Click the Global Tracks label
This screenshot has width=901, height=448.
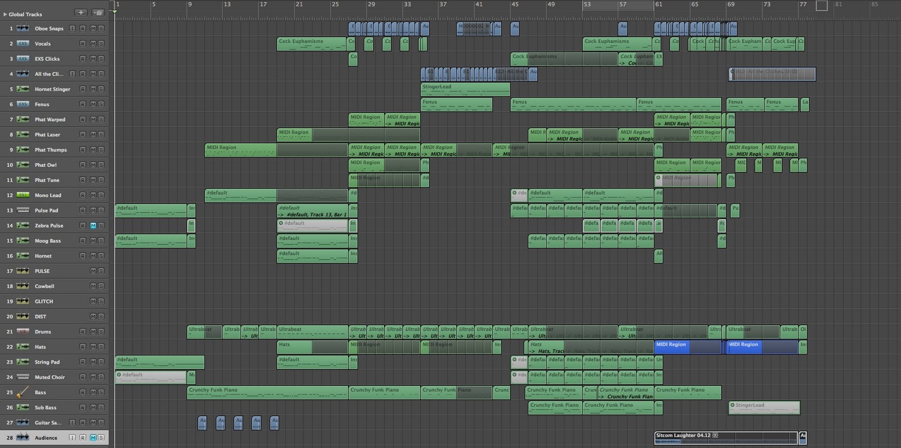point(25,14)
